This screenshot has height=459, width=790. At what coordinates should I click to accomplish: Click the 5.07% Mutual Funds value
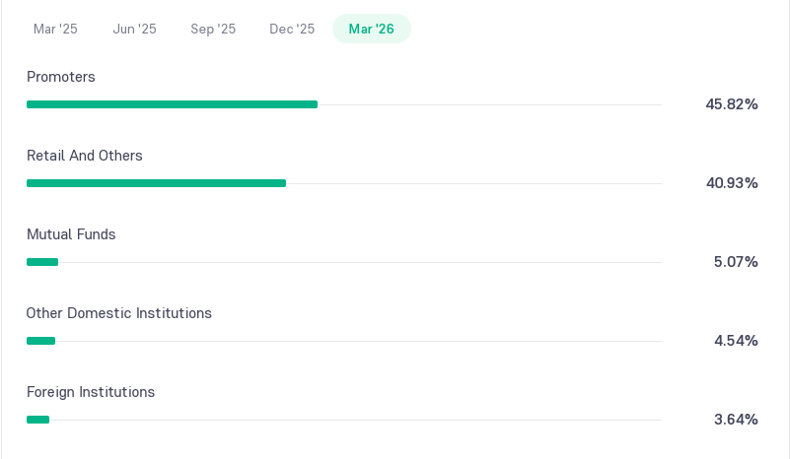[x=736, y=262]
